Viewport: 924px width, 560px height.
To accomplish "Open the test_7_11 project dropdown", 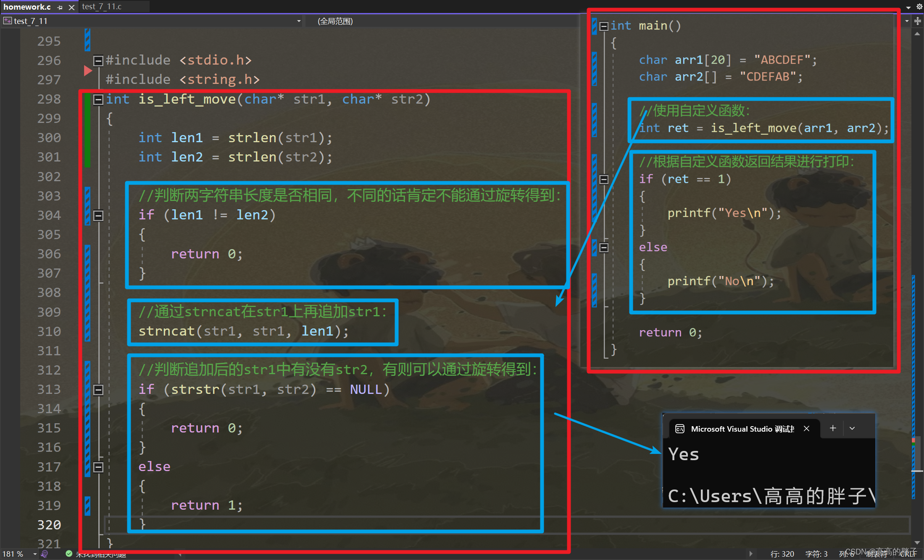I will pos(299,21).
